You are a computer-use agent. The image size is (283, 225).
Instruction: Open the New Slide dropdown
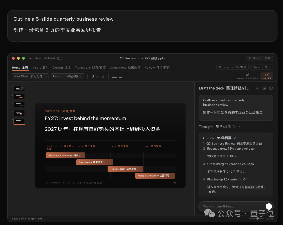(30, 76)
